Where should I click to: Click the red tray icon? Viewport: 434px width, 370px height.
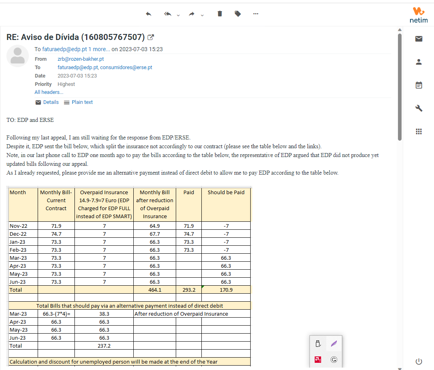click(x=318, y=360)
